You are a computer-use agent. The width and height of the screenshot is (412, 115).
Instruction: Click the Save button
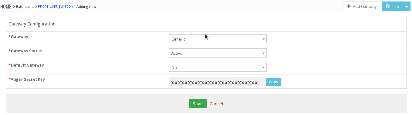click(x=198, y=103)
